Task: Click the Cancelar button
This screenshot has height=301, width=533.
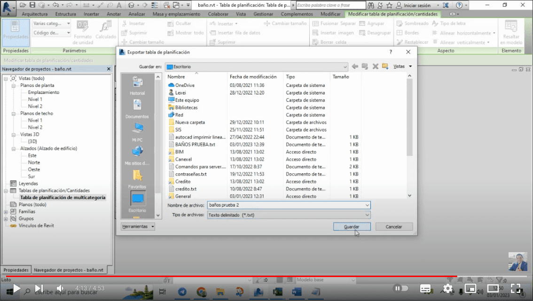Action: click(394, 227)
